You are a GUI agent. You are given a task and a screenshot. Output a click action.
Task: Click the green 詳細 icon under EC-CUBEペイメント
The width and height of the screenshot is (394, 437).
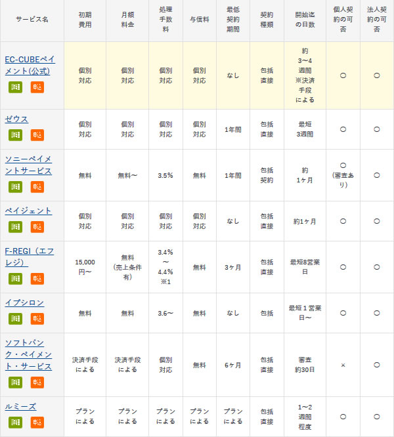pyautogui.click(x=16, y=87)
